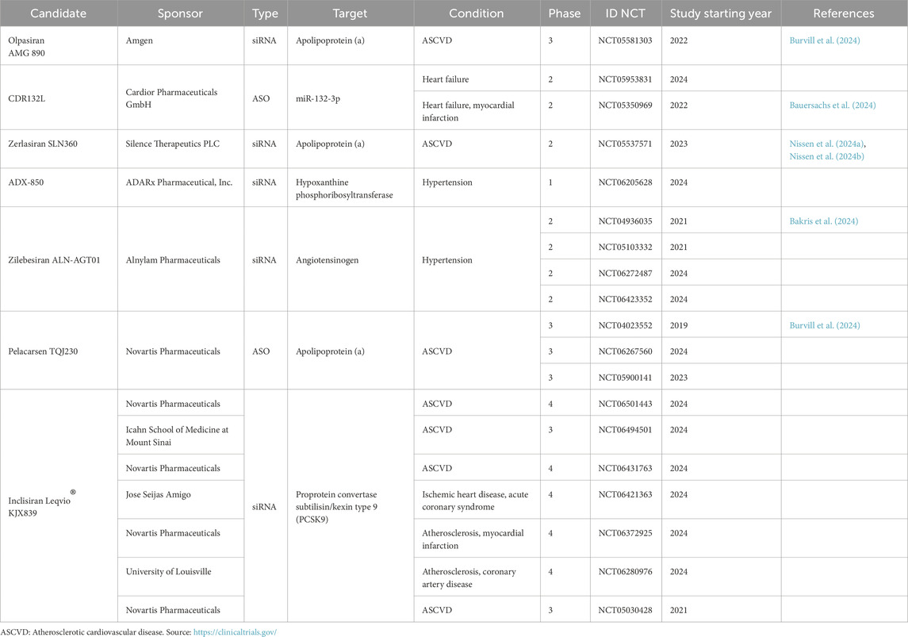Select the miR-132-3p target cell
This screenshot has width=908, height=637.
point(351,98)
